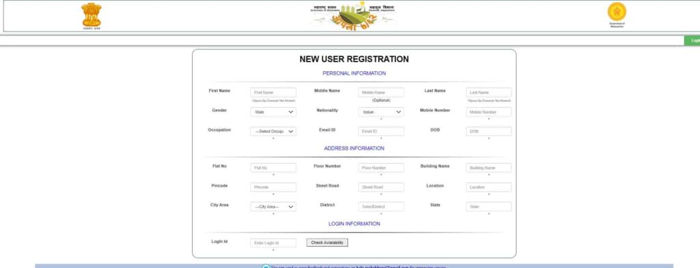Focus the Email ID field

381,131
